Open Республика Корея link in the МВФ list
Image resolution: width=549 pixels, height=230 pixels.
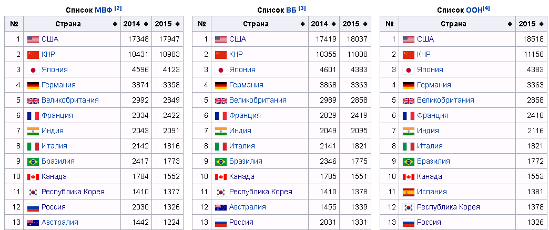click(73, 192)
